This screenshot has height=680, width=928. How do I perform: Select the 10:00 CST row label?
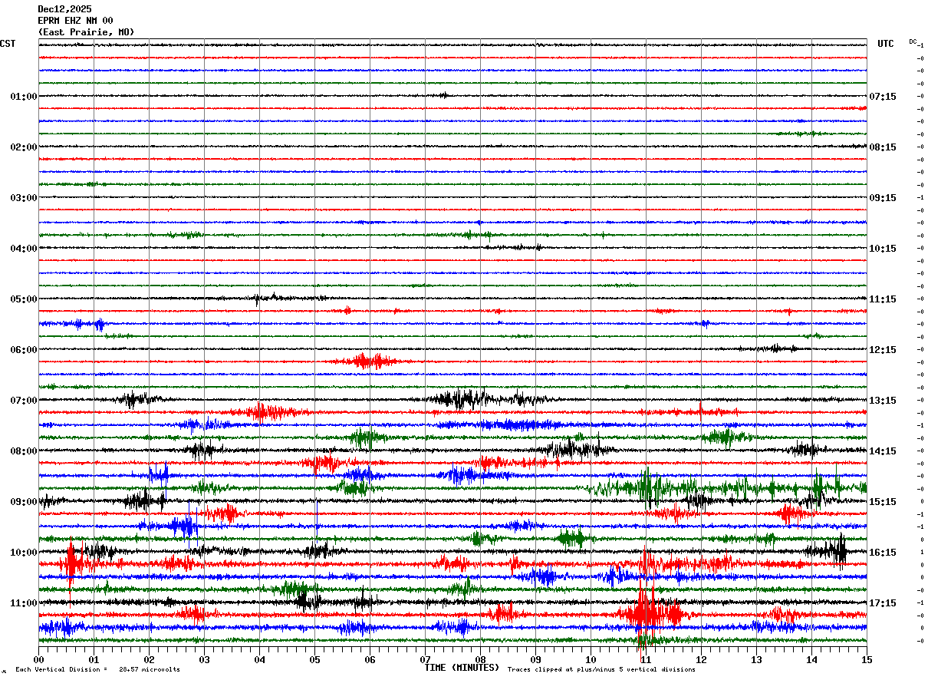click(24, 553)
